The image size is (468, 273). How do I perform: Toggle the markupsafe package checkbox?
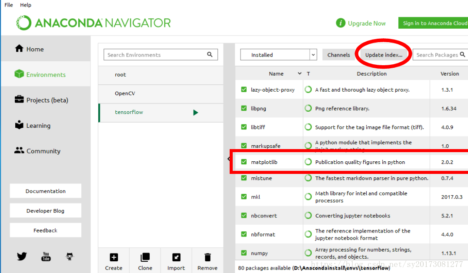(244, 146)
